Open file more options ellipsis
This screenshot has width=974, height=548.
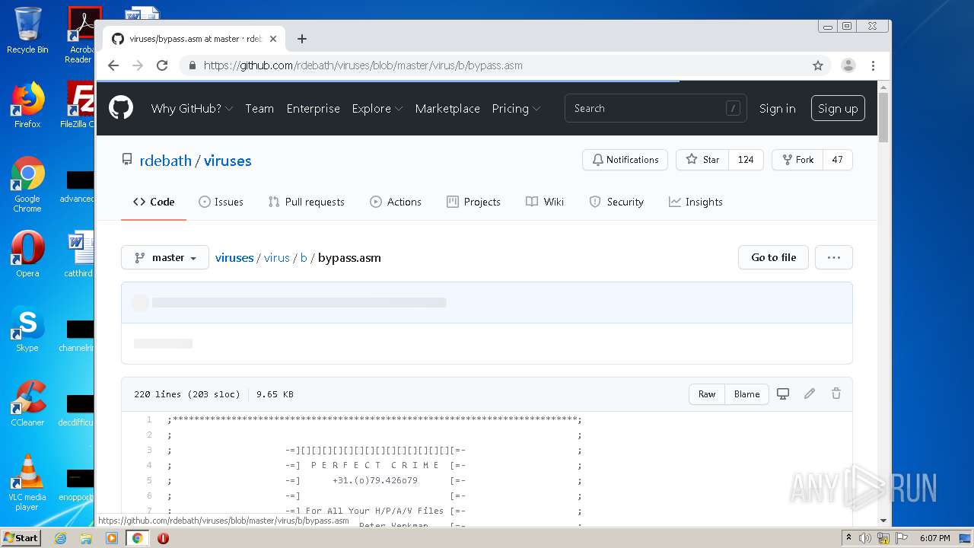click(834, 257)
